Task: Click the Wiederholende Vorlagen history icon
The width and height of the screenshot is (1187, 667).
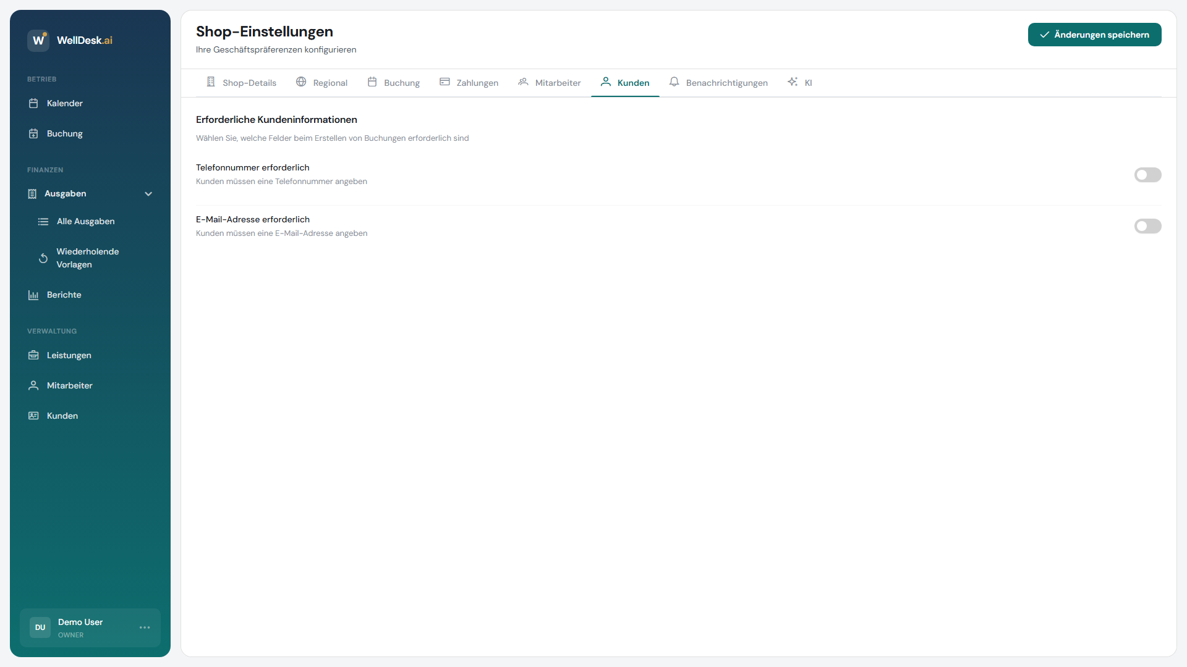Action: [x=43, y=258]
